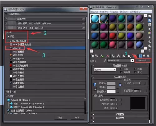
Task: Click the 取消 button
Action: 77,118
